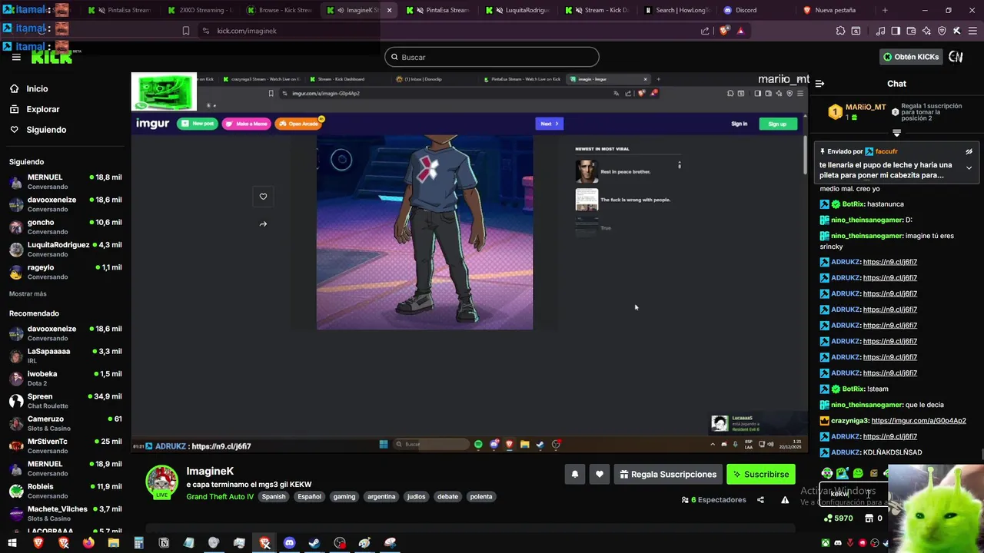The image size is (984, 553).
Task: Open the goncho channel in Siguiendo
Action: point(65,227)
